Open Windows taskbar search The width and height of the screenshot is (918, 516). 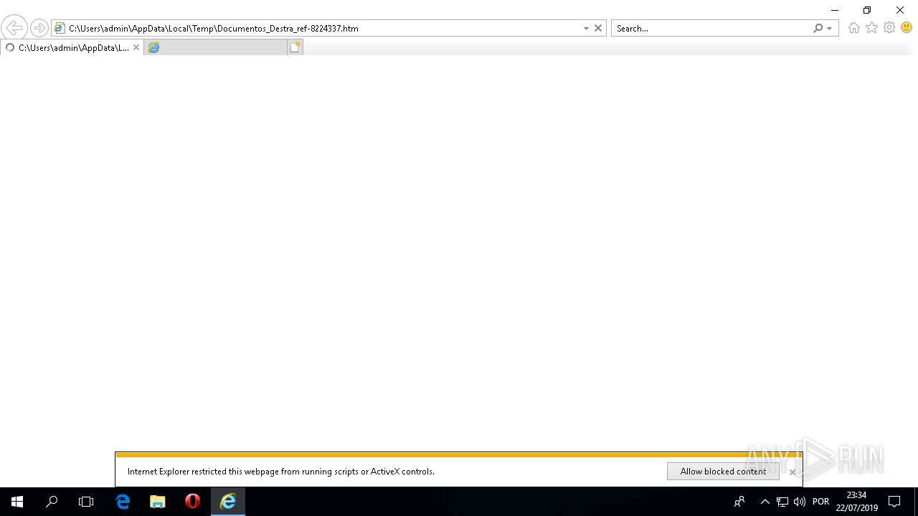(52, 502)
